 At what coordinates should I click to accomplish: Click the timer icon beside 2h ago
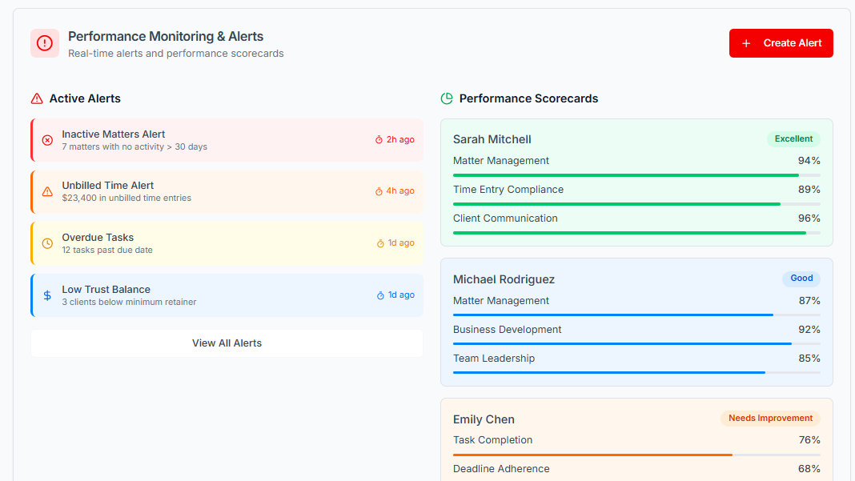click(x=379, y=140)
